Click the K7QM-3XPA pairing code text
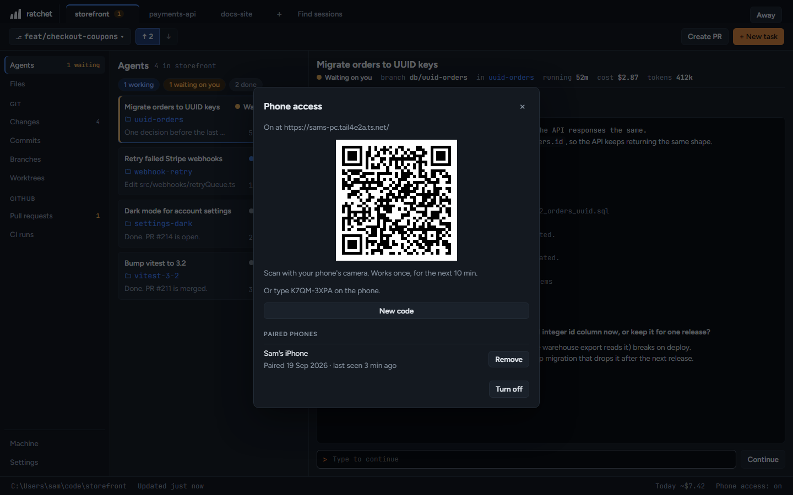This screenshot has height=495, width=793. tap(312, 290)
